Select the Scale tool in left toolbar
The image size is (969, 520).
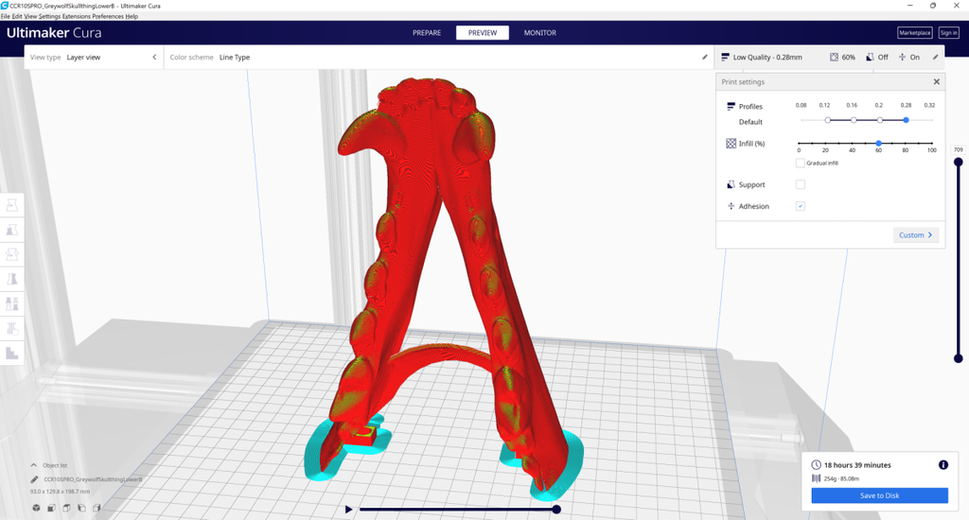pyautogui.click(x=11, y=230)
